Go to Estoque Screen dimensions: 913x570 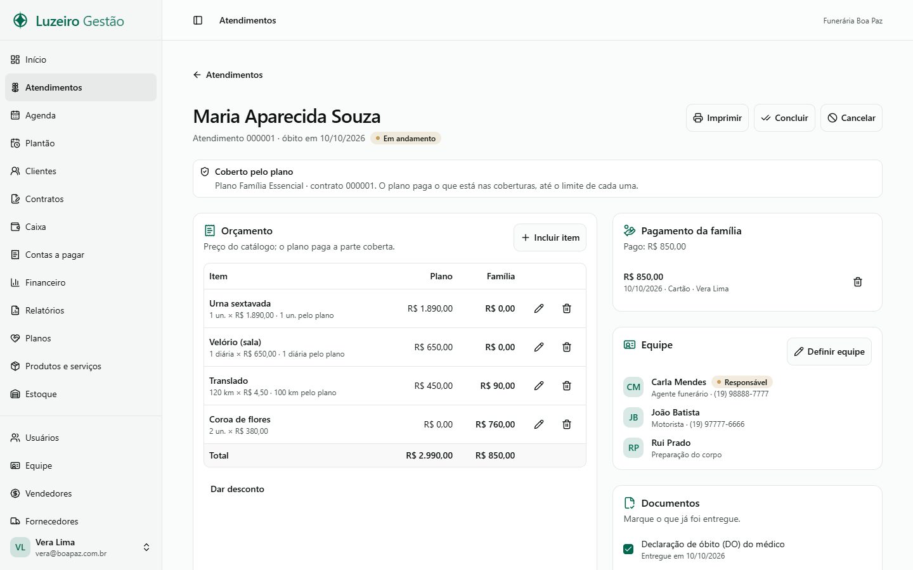(81, 394)
